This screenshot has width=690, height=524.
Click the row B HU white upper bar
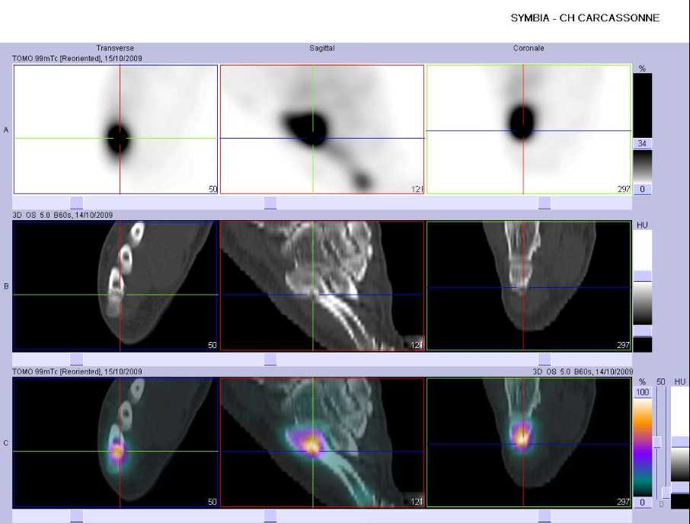coord(642,250)
